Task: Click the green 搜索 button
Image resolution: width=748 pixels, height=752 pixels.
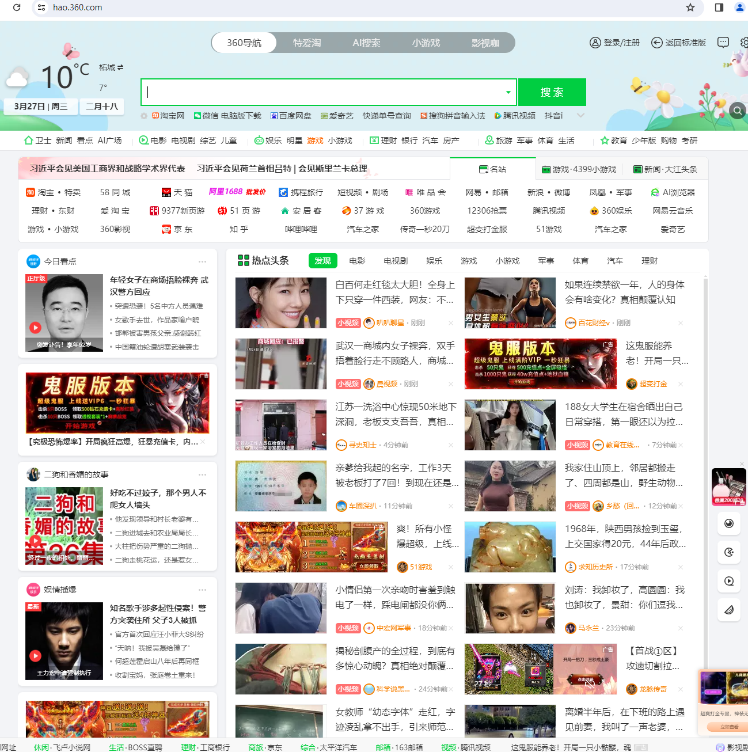Action: coord(552,92)
